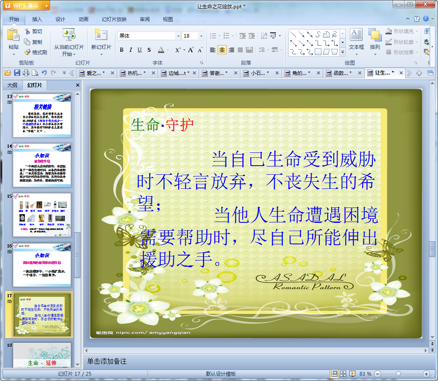Click the Open folder icon in quick toolbar
The height and width of the screenshot is (381, 438).
tap(8, 73)
